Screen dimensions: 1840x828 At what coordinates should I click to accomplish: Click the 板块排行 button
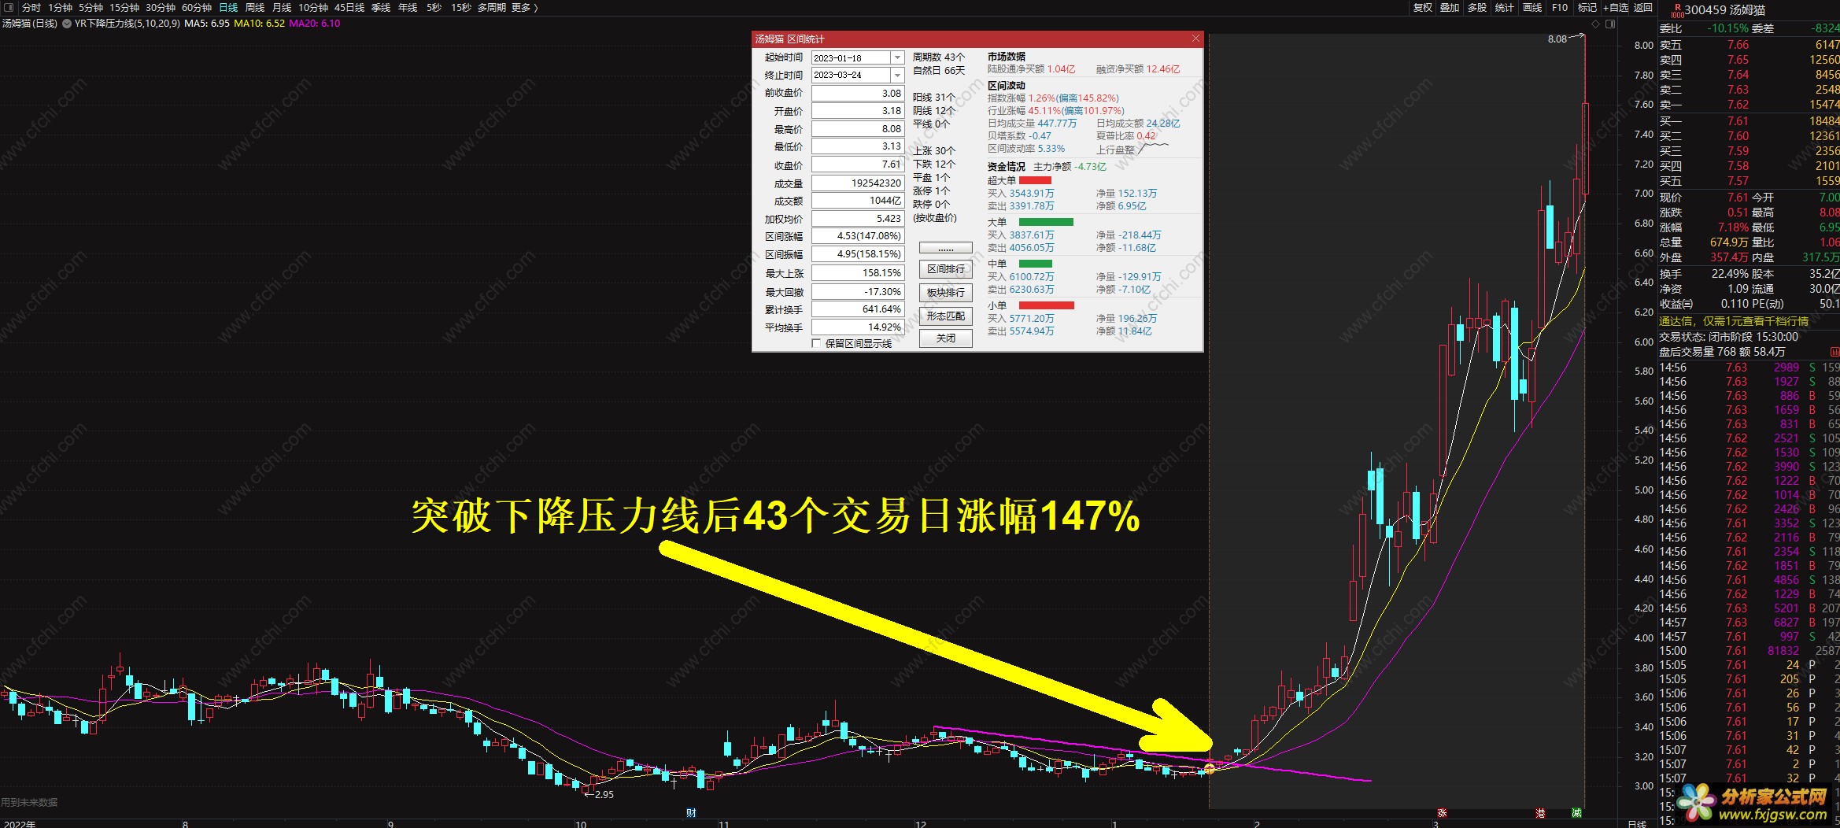(x=945, y=293)
